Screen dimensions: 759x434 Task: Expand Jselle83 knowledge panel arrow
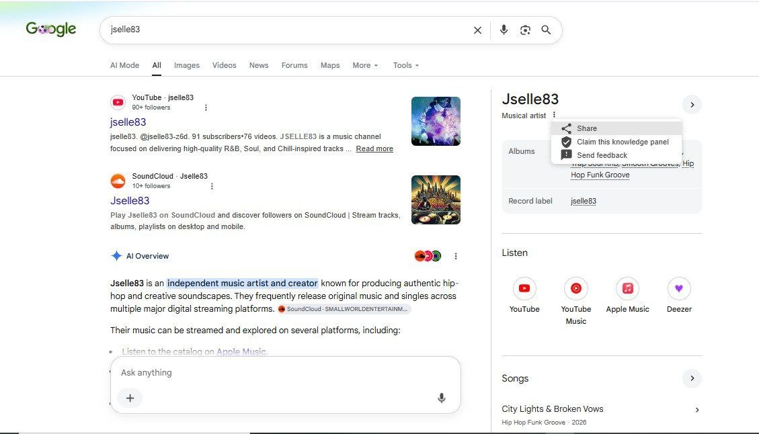pyautogui.click(x=692, y=105)
